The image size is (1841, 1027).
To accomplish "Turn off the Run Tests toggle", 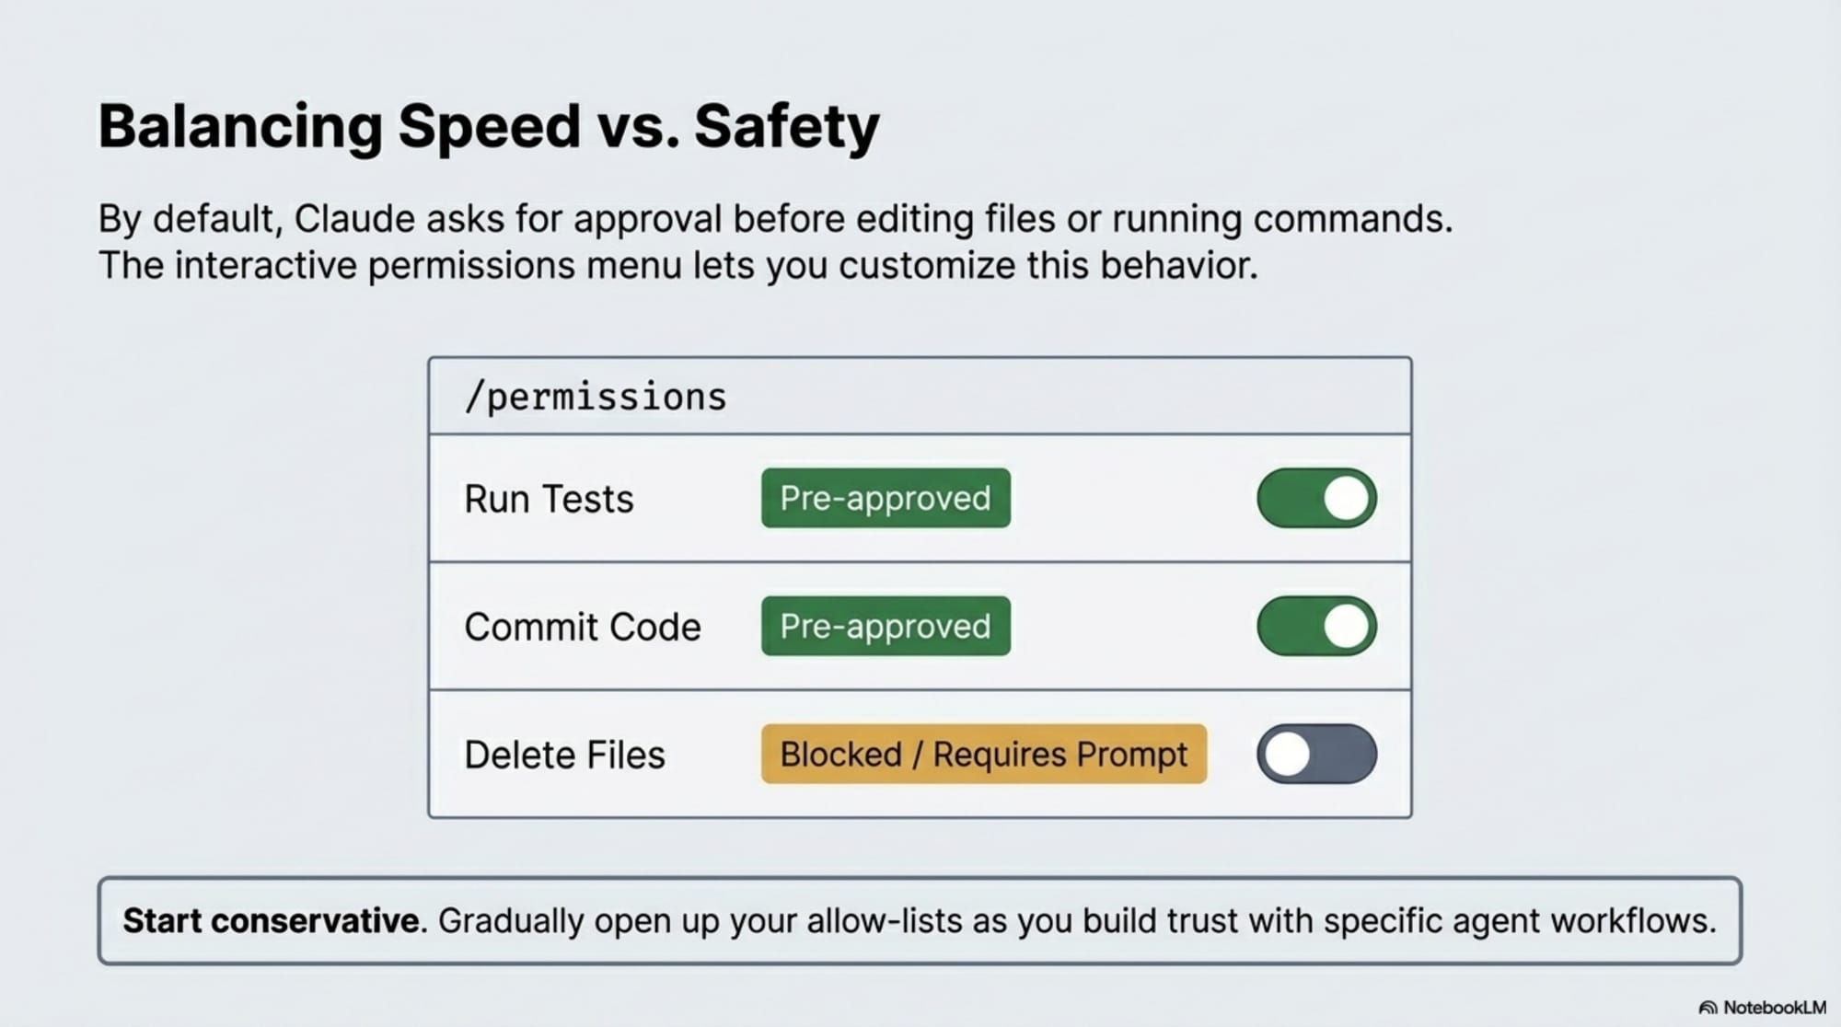I will click(1316, 499).
